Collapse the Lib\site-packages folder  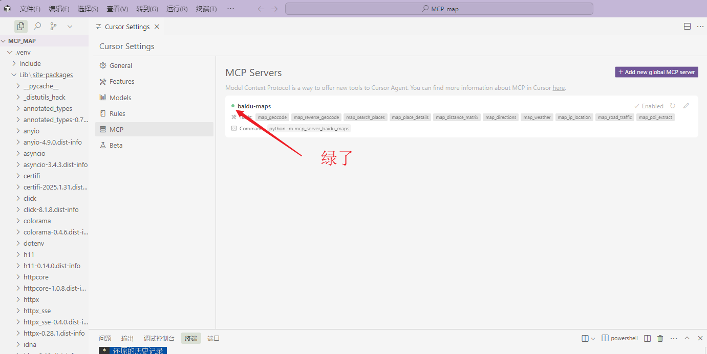point(44,75)
